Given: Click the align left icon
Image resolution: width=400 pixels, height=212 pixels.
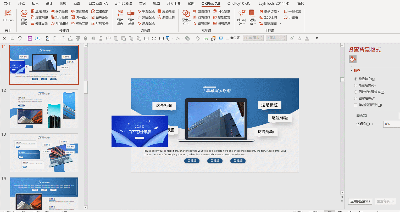Looking at the screenshot, I should pyautogui.click(x=55, y=38).
